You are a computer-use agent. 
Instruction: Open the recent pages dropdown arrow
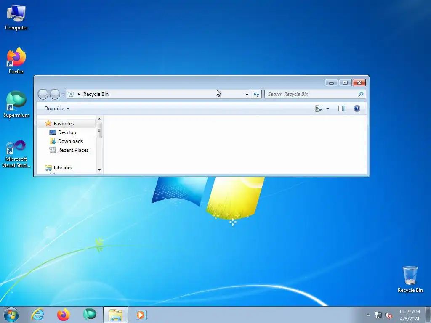(63, 95)
